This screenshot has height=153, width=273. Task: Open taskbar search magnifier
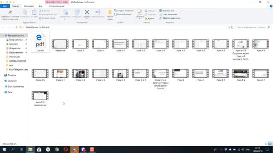point(13,149)
